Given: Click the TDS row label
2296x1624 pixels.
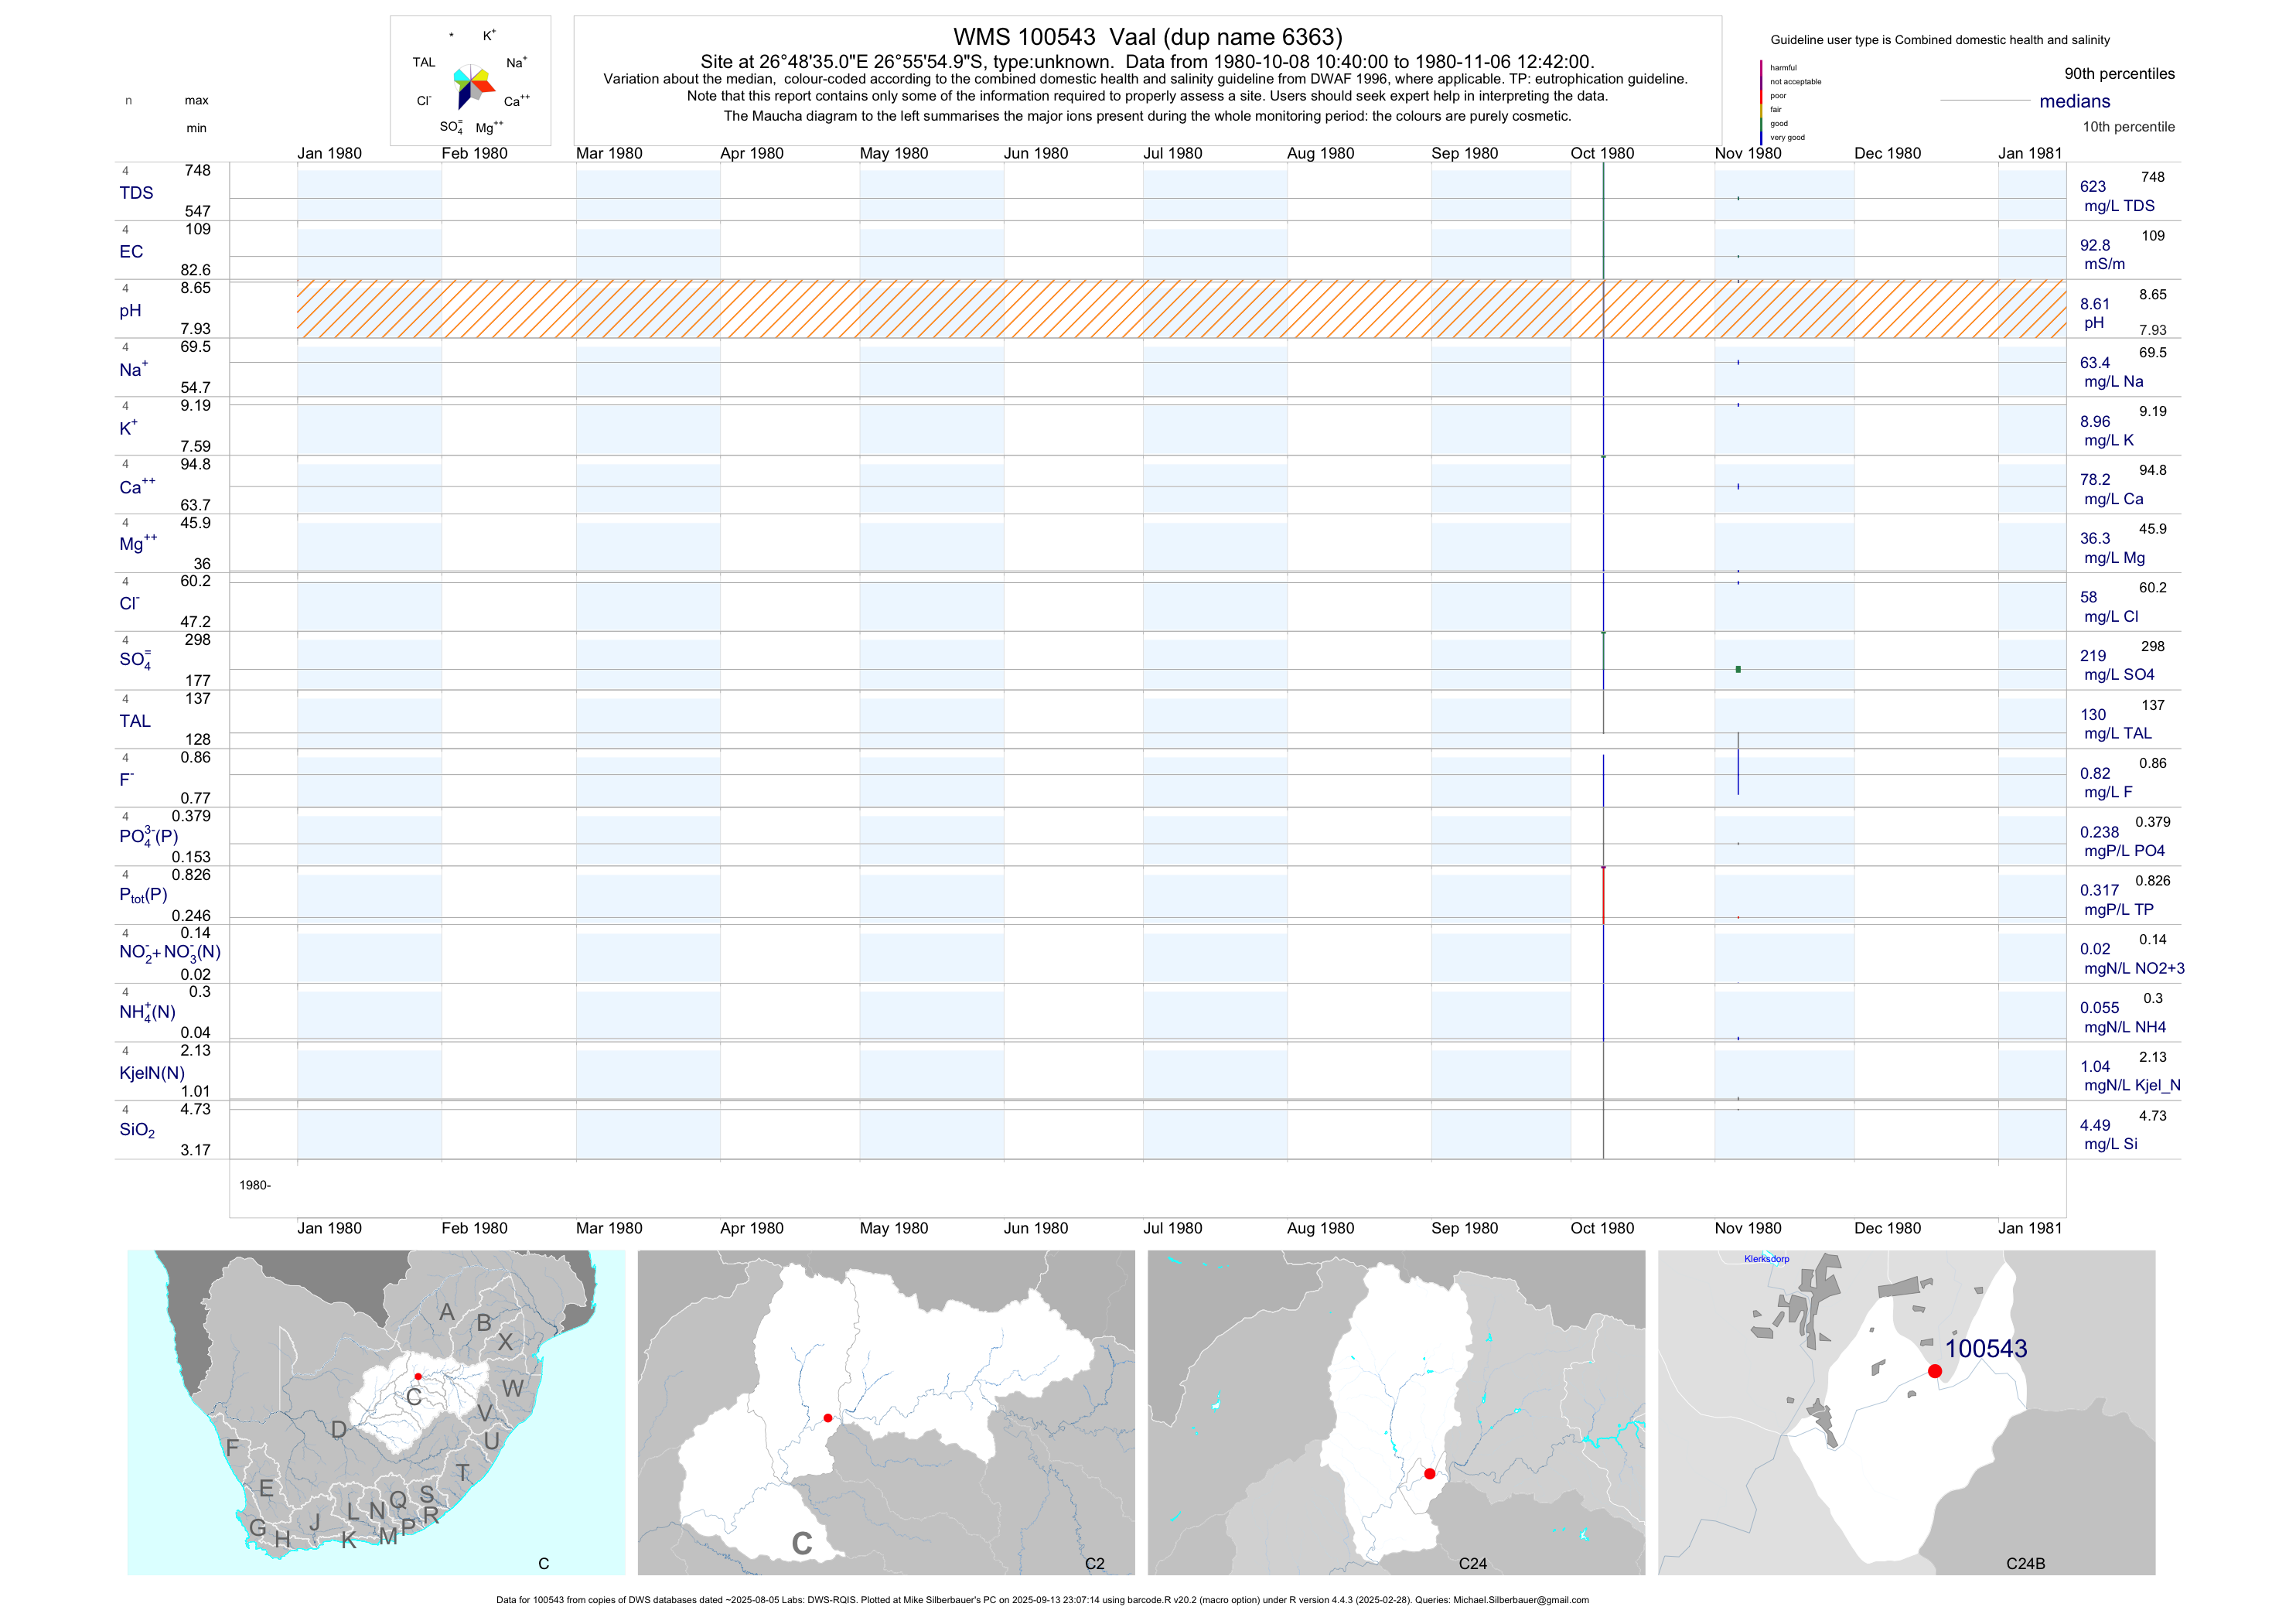Looking at the screenshot, I should click(x=136, y=193).
